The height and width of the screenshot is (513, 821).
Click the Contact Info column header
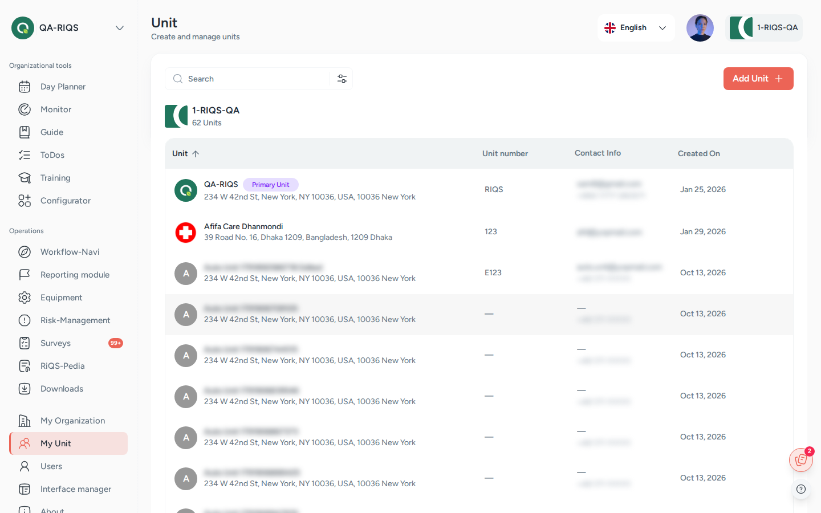[598, 153]
